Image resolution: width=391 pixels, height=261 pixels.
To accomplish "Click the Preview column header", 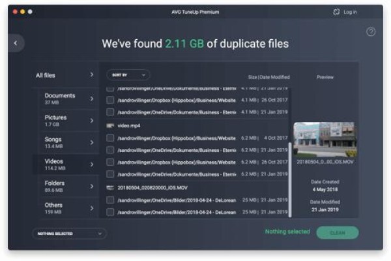I will [x=325, y=77].
